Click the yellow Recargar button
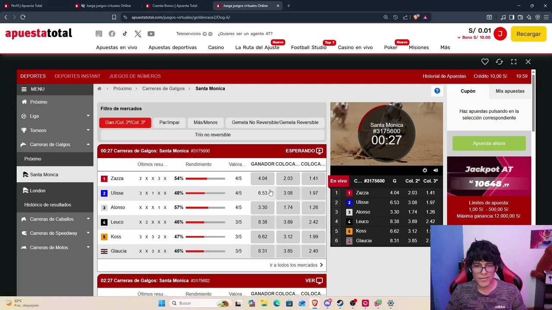 click(x=528, y=34)
